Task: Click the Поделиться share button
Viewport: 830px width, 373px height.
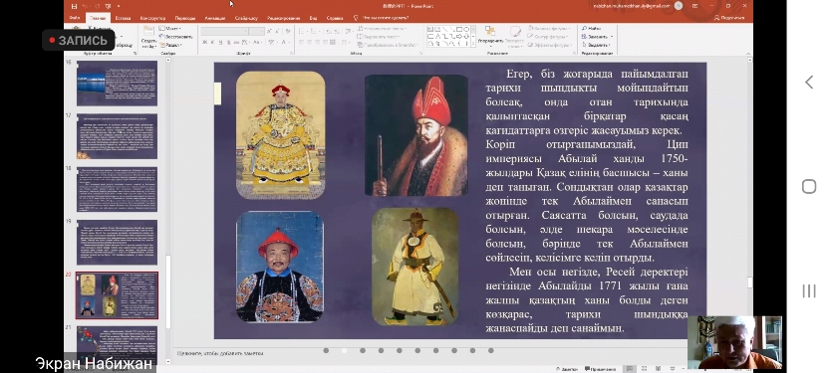Action: [729, 18]
